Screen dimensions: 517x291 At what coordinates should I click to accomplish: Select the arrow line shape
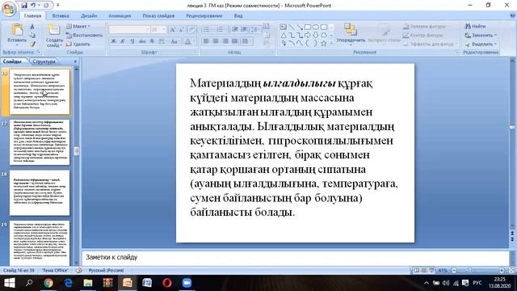click(x=300, y=27)
